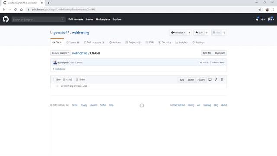Open the Contact GitHub footer link

177,105
